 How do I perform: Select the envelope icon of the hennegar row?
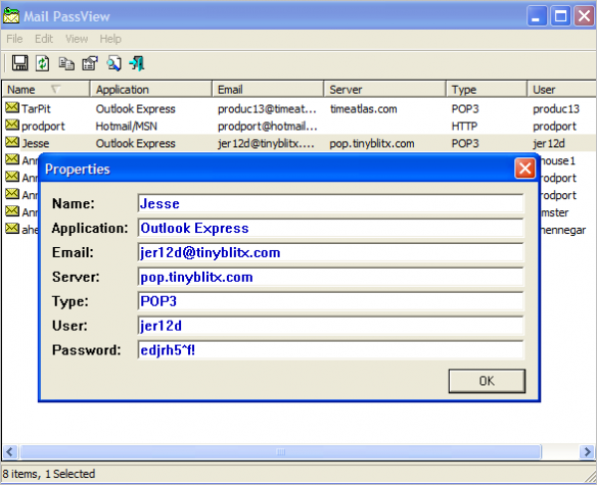click(x=12, y=229)
